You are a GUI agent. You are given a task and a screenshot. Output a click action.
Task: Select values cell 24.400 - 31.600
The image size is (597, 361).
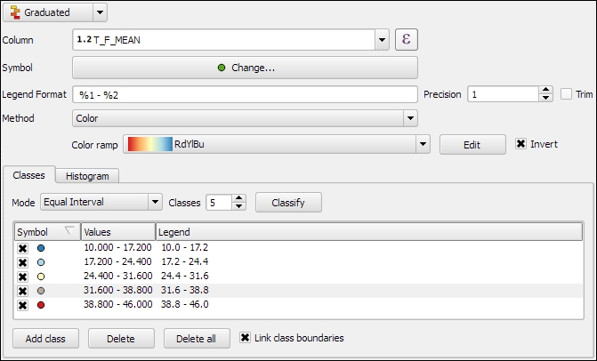[x=118, y=276]
